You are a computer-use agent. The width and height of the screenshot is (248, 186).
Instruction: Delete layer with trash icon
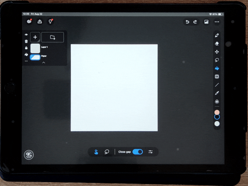pos(26,41)
